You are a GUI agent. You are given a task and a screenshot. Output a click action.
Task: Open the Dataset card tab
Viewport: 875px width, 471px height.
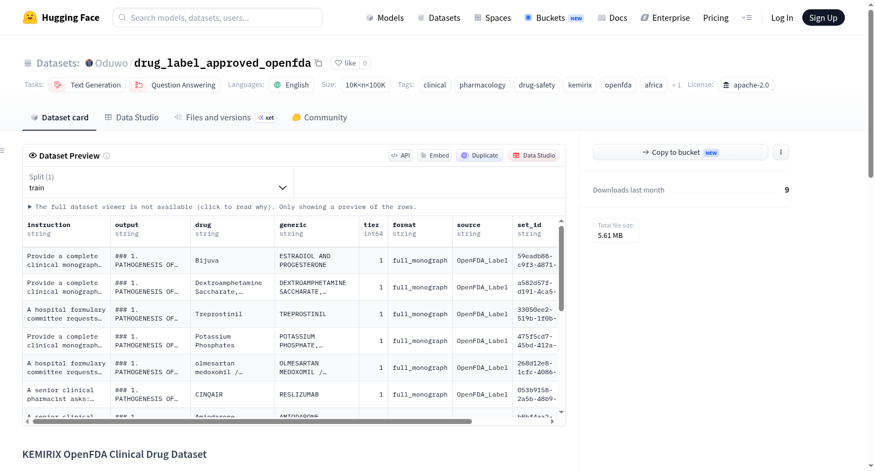click(x=59, y=118)
